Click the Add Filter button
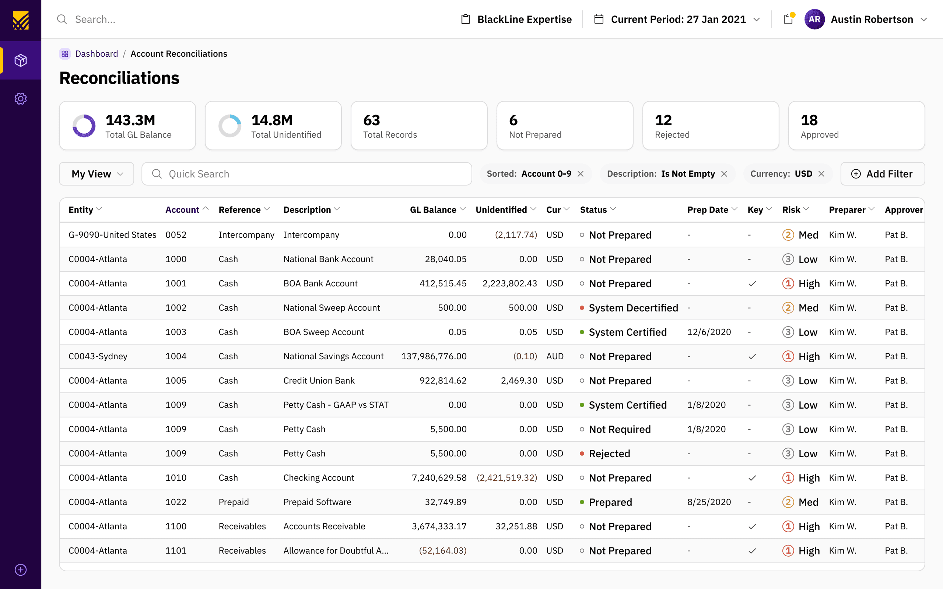The width and height of the screenshot is (943, 589). pos(883,174)
